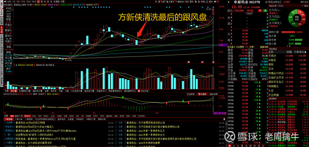Toggle 复权 price adjustment
The height and width of the screenshot is (147, 309).
coord(192,2)
